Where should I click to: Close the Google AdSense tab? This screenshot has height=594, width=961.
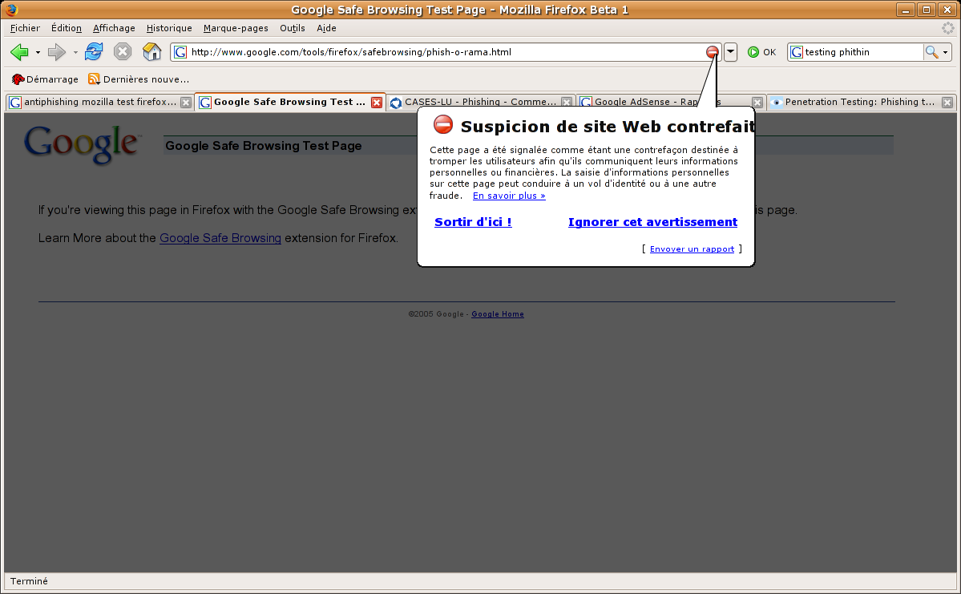(x=757, y=103)
